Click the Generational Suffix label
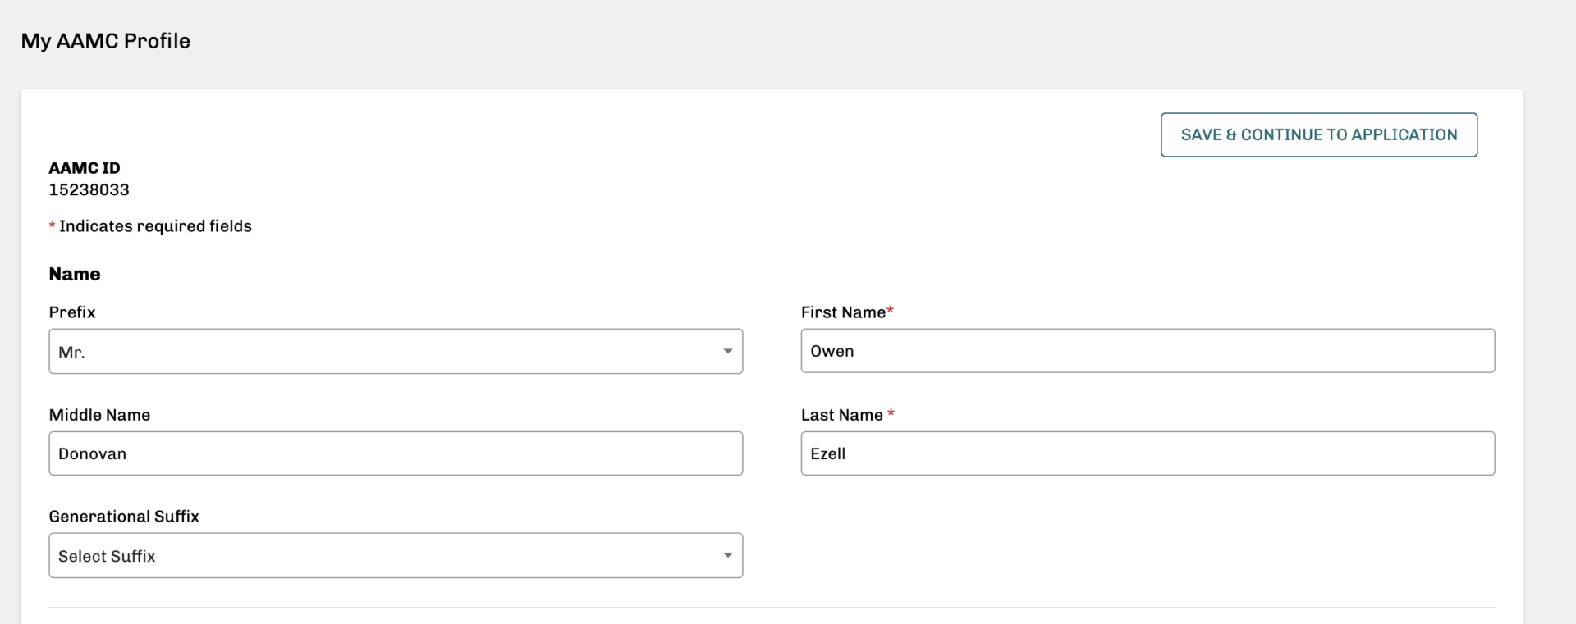Screen dimensions: 1576x624 tap(124, 517)
